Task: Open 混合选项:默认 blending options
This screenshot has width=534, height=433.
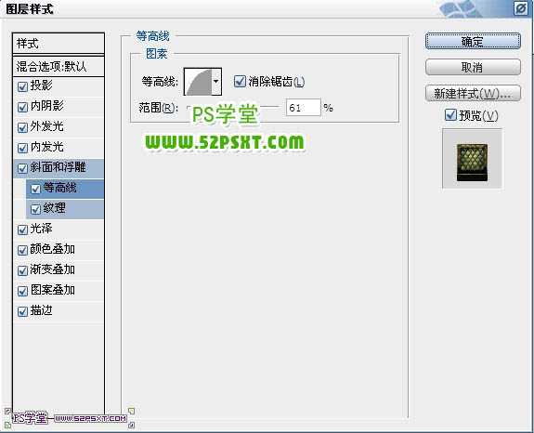Action: pyautogui.click(x=59, y=66)
